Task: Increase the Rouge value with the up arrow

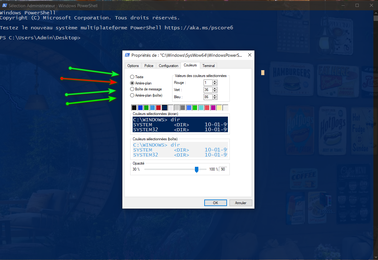Action: [215, 81]
